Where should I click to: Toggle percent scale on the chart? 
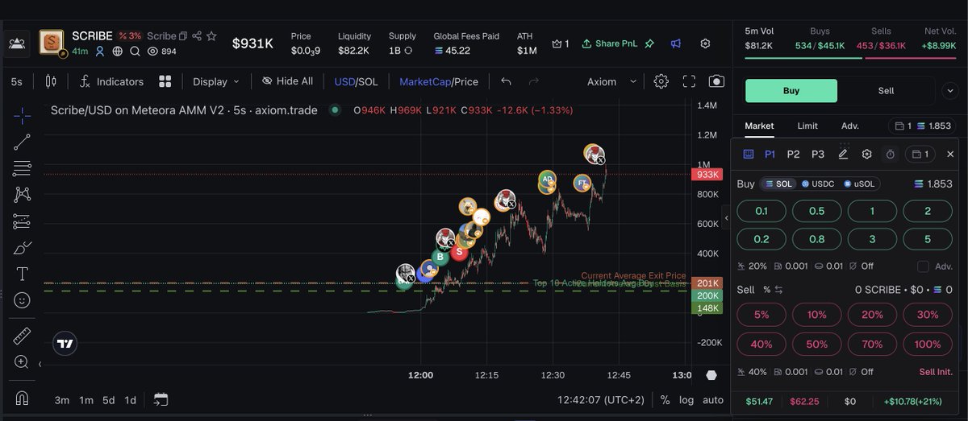(x=665, y=400)
